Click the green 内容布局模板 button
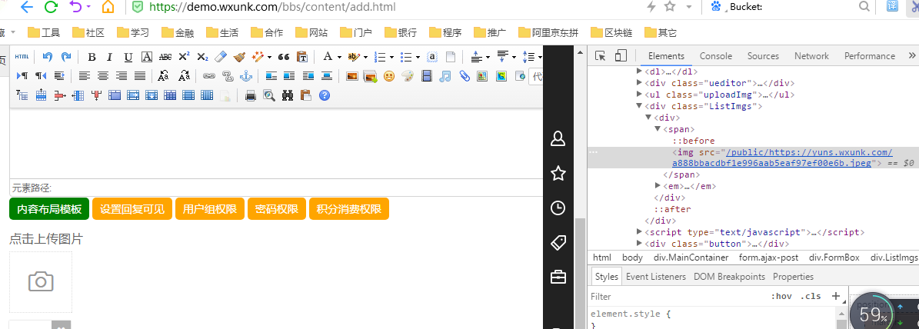919x329 pixels. (49, 209)
